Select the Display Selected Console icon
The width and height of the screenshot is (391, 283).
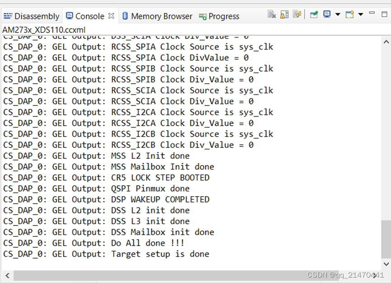[327, 14]
